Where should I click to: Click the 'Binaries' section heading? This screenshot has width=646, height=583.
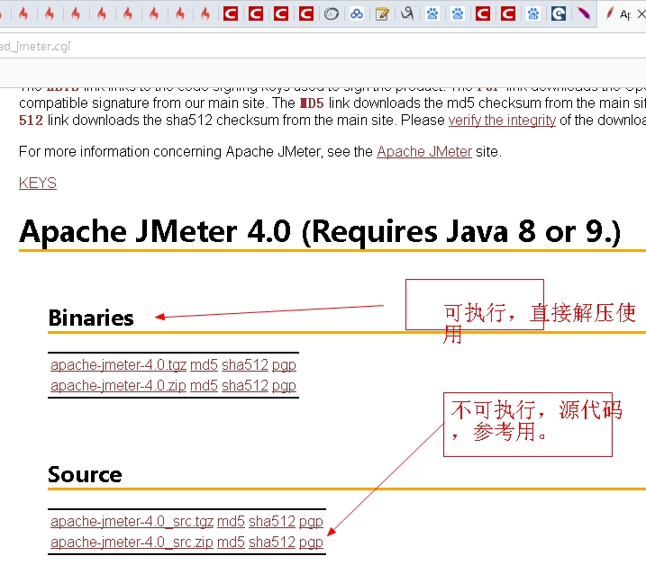(x=91, y=318)
